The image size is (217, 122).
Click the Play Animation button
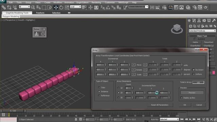[190, 119]
